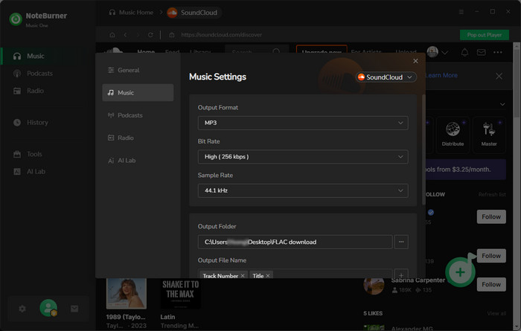This screenshot has height=331, width=521.
Task: Click the 1989 Taylor's Version album thumbnail
Action: tap(127, 294)
